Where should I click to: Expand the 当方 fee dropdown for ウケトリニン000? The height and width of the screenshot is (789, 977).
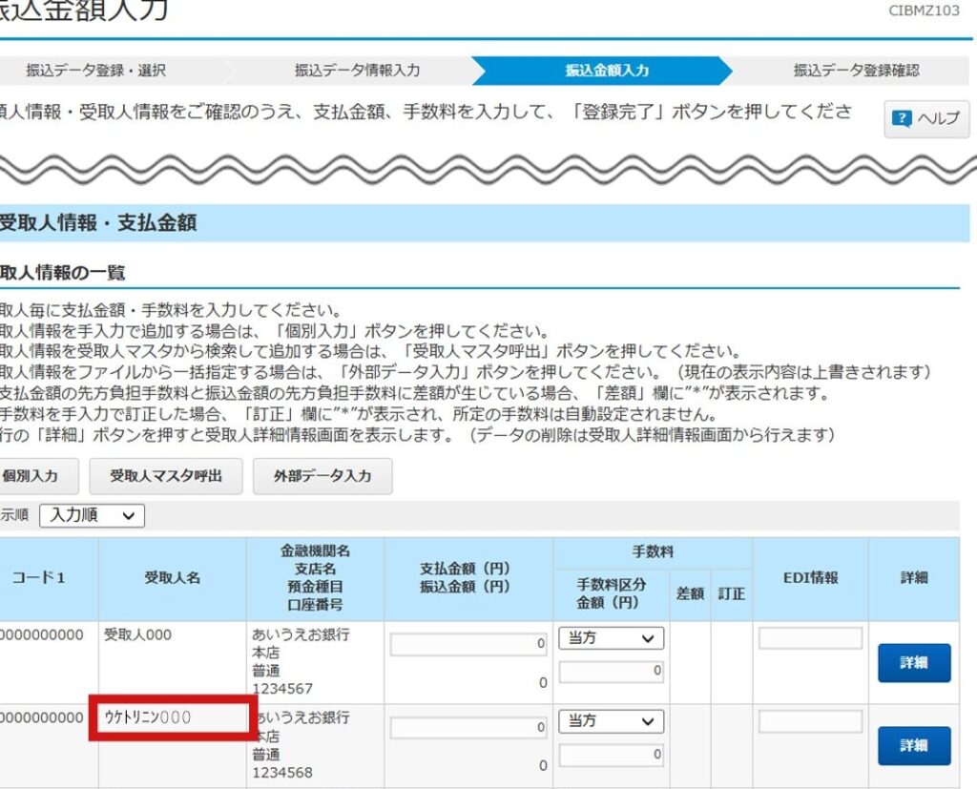pos(611,721)
